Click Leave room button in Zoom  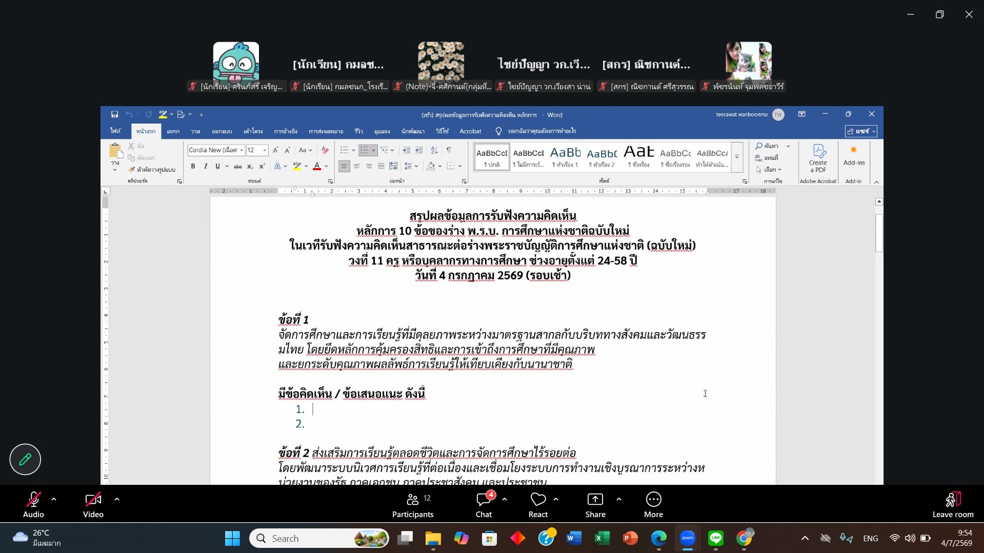tap(953, 505)
